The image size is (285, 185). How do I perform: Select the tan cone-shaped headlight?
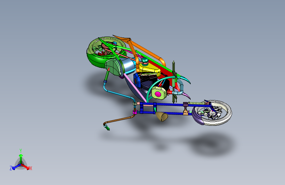point(162,116)
